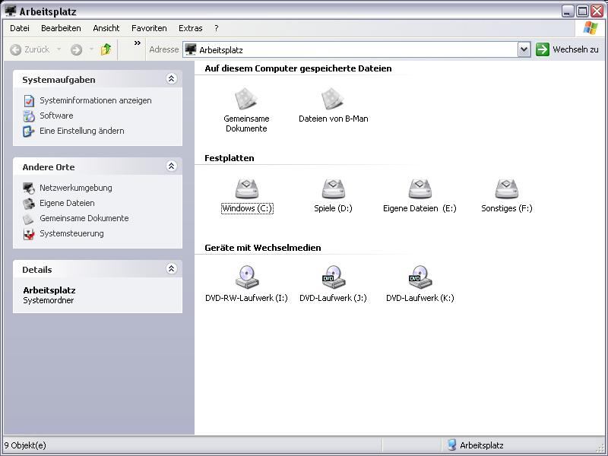
Task: Click the folder-up toolbar icon
Action: point(106,49)
